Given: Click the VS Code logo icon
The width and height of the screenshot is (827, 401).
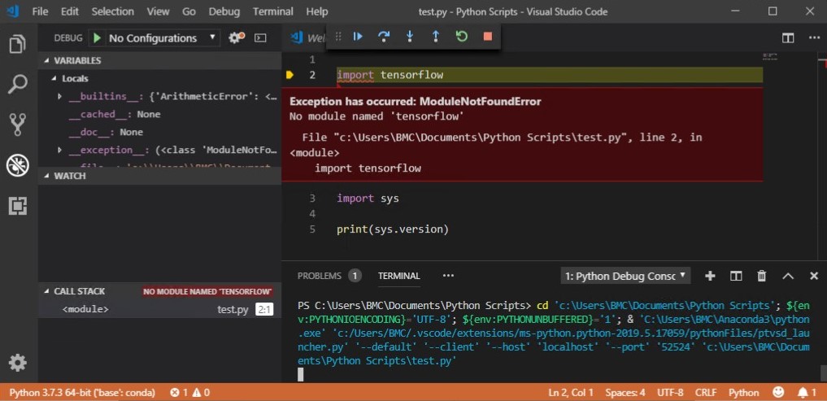Looking at the screenshot, I should click(x=13, y=11).
